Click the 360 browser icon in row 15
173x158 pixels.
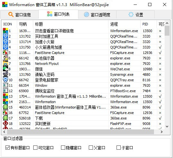pos(5,107)
